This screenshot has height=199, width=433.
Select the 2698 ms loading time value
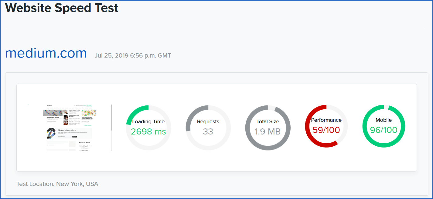pos(148,132)
